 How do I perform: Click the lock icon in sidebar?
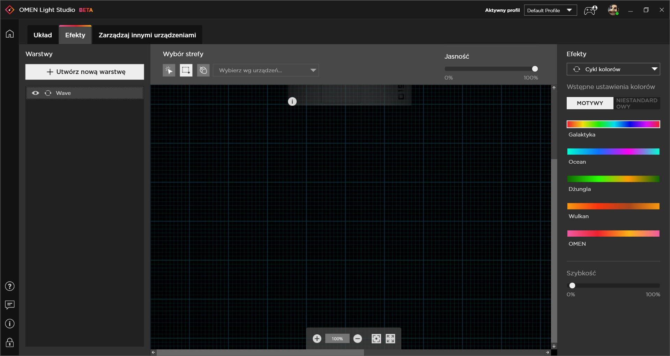(x=10, y=342)
